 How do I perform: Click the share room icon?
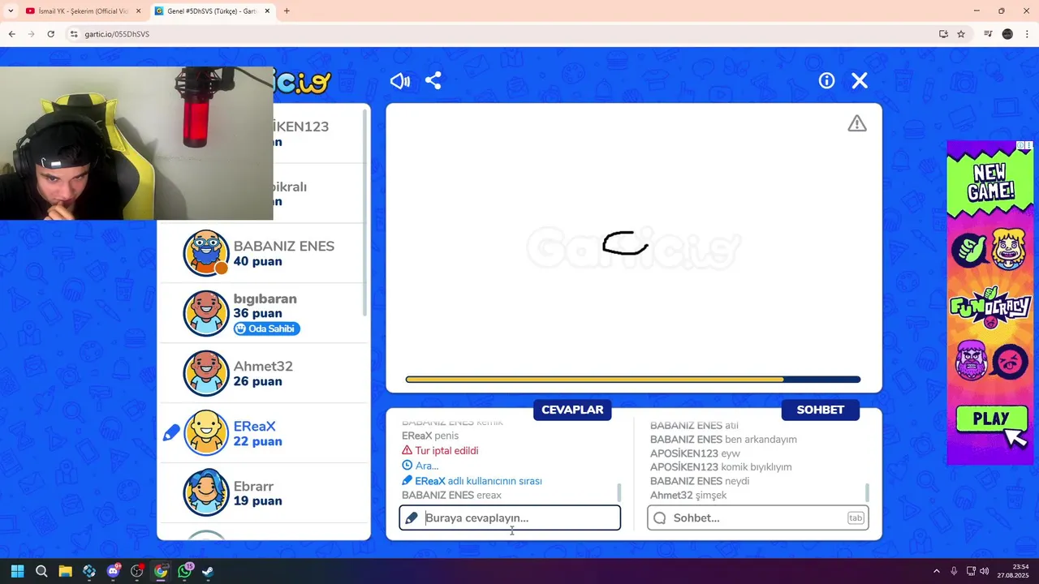[x=433, y=80]
